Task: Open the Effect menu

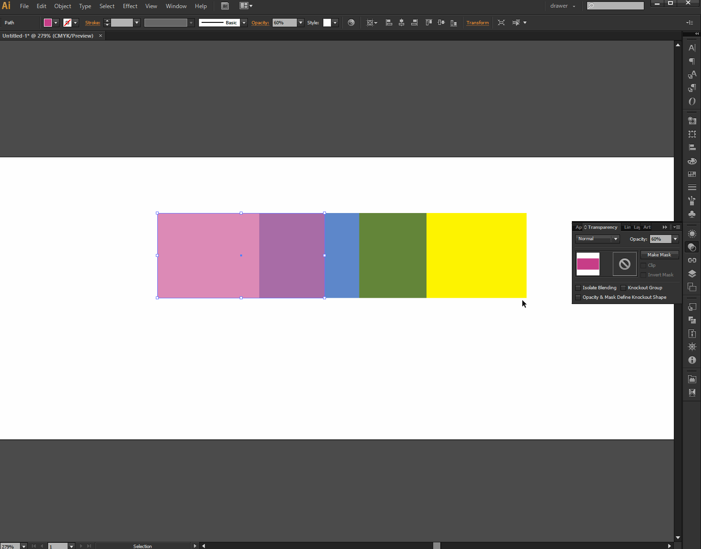Action: (130, 6)
